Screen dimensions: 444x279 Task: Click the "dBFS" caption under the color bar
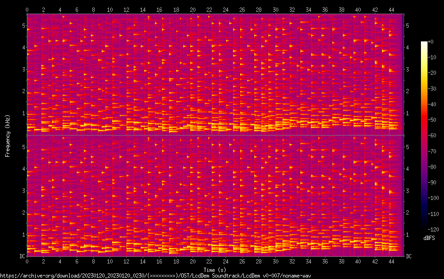pos(429,239)
